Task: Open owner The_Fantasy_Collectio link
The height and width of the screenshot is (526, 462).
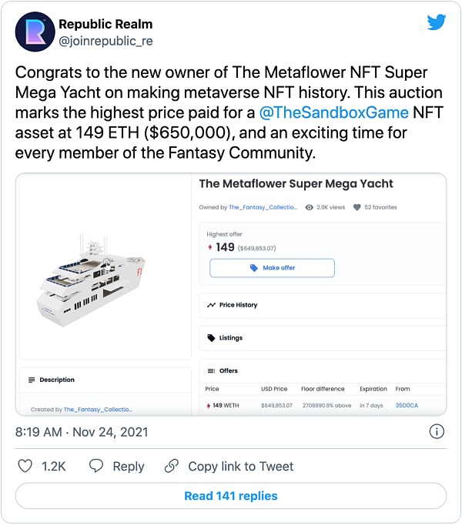Action: [263, 207]
